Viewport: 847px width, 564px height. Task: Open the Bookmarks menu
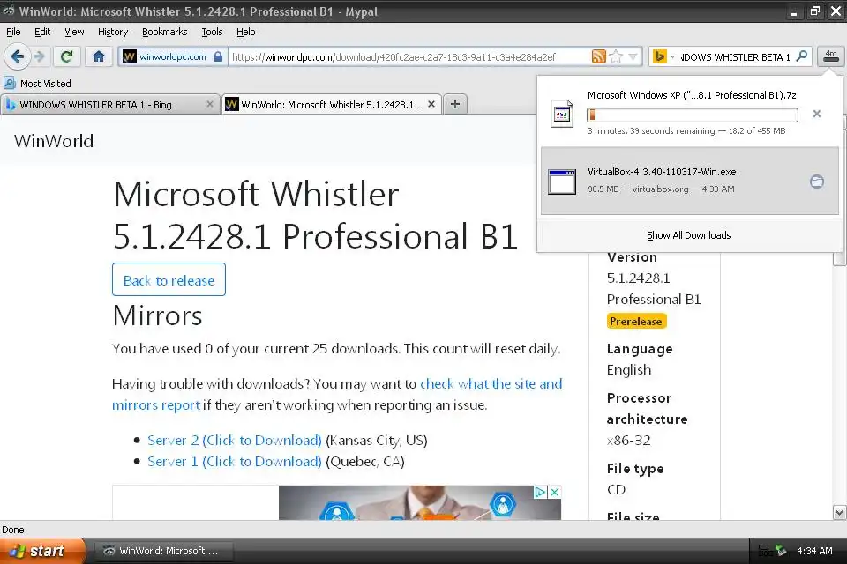pyautogui.click(x=165, y=32)
